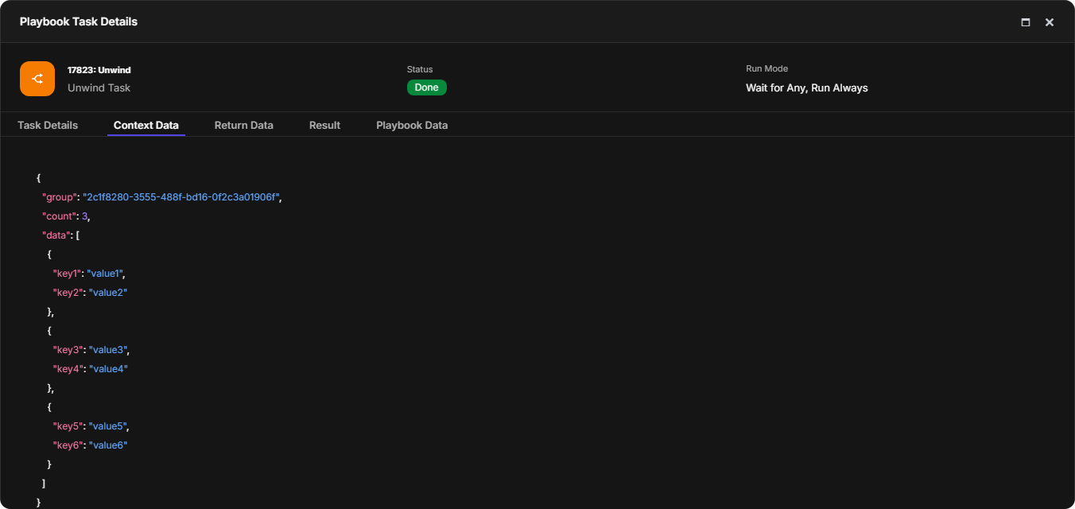Click the "value4" JSON string

click(x=108, y=368)
